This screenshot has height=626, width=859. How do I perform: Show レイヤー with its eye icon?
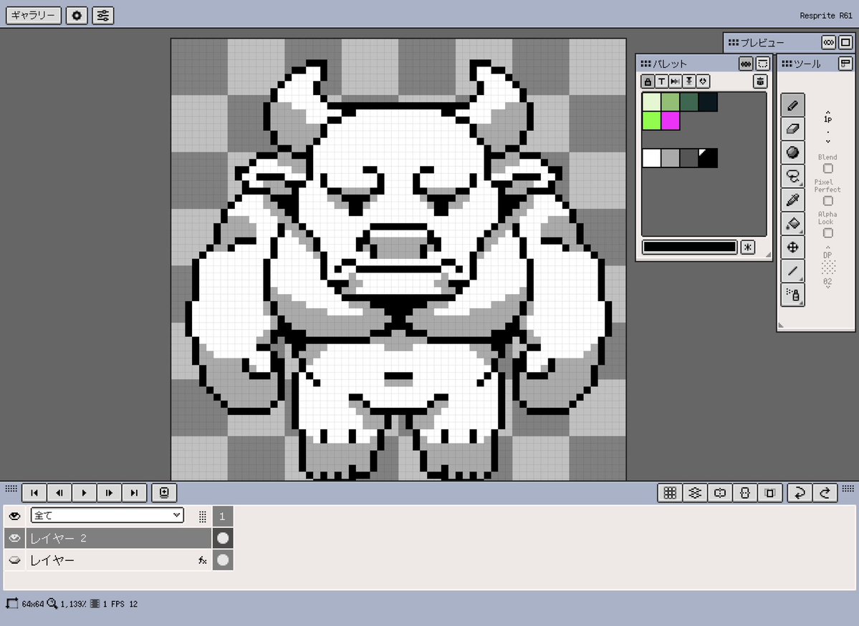coord(15,560)
